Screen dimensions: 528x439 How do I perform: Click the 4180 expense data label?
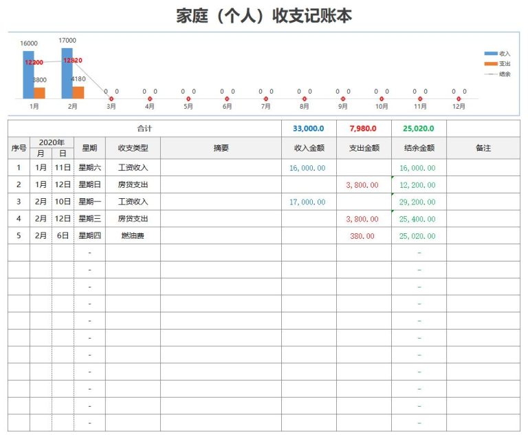(x=78, y=79)
